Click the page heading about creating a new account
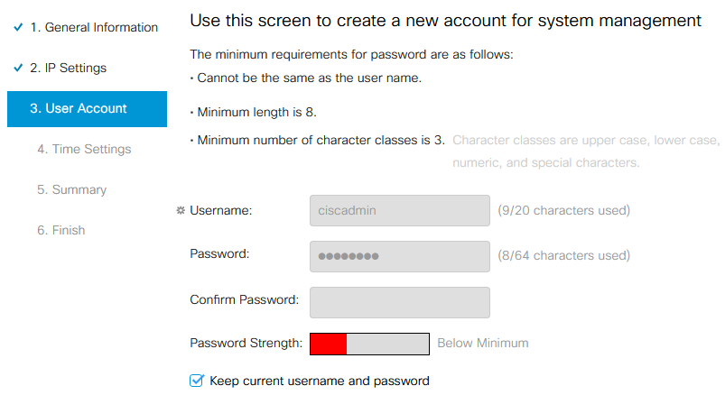The width and height of the screenshot is (725, 395). click(446, 21)
